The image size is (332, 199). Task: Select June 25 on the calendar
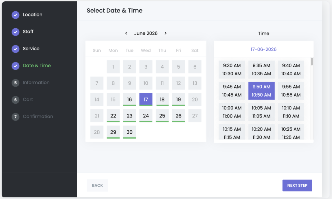coord(162,116)
